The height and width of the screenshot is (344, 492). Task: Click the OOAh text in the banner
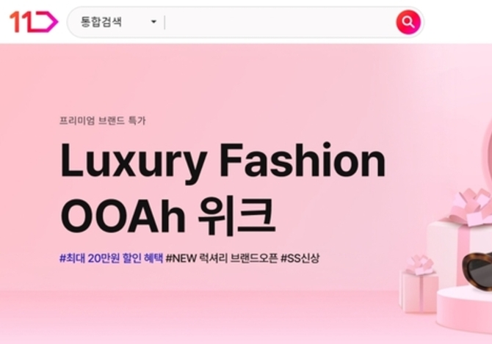point(123,215)
